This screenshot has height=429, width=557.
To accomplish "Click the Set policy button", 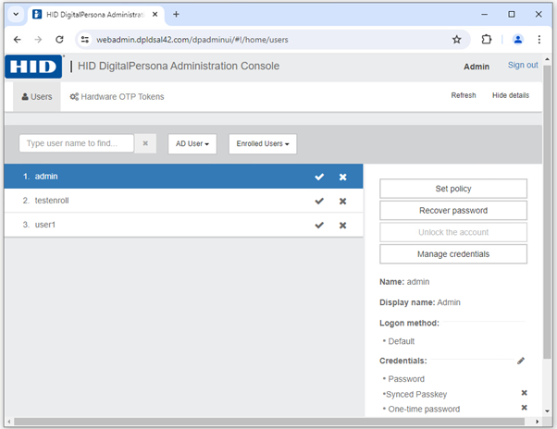I will click(453, 189).
